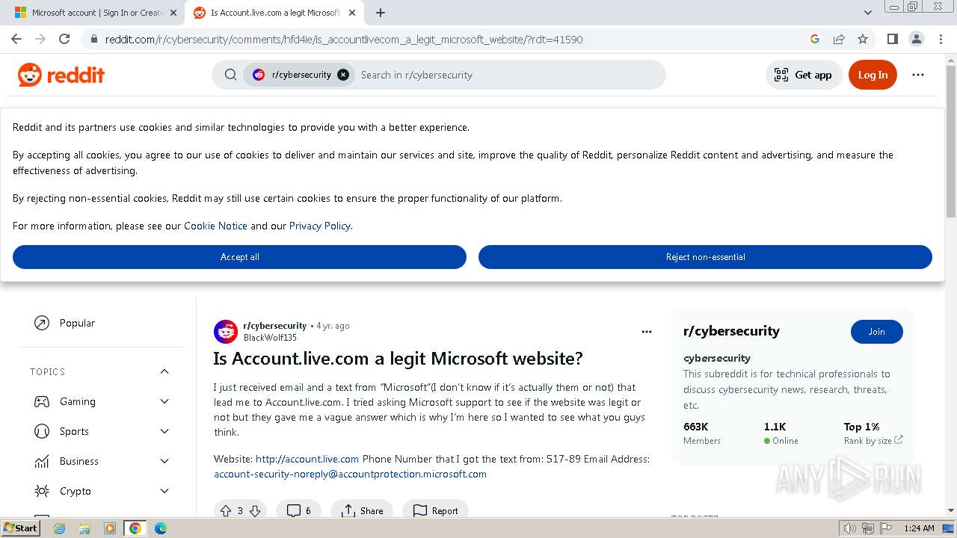957x538 pixels.
Task: Downvote the post
Action: (254, 510)
